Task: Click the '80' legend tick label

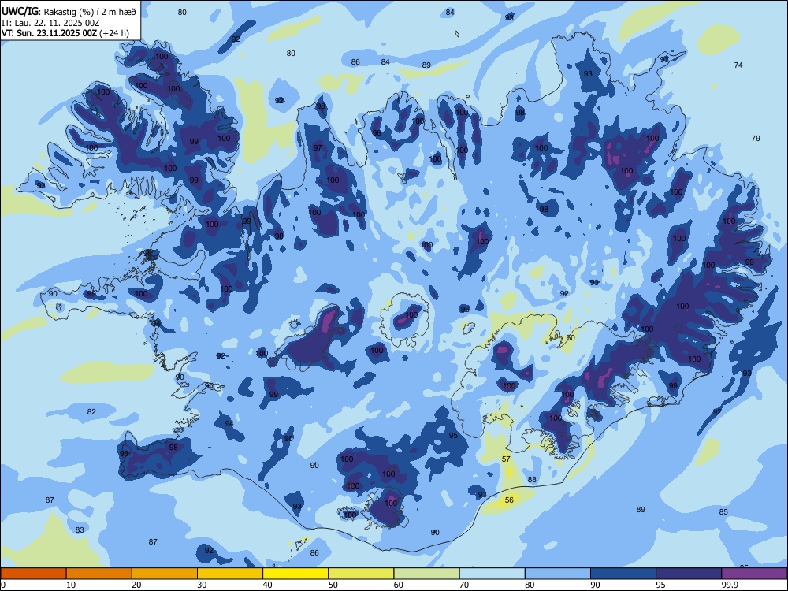Action: coord(530,585)
